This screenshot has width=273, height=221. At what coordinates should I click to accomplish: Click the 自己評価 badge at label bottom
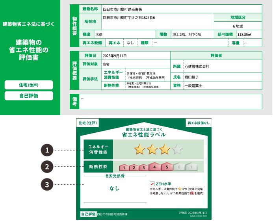point(88,214)
